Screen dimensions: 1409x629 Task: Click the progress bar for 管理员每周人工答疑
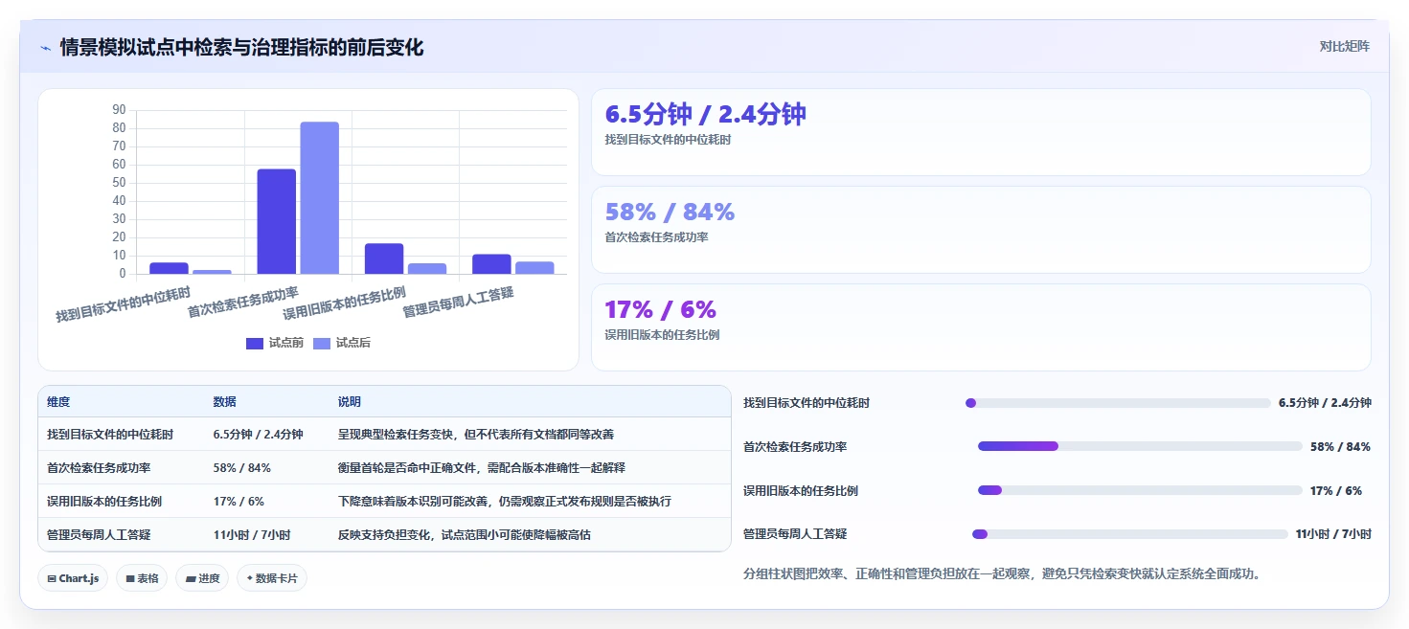pos(1130,534)
